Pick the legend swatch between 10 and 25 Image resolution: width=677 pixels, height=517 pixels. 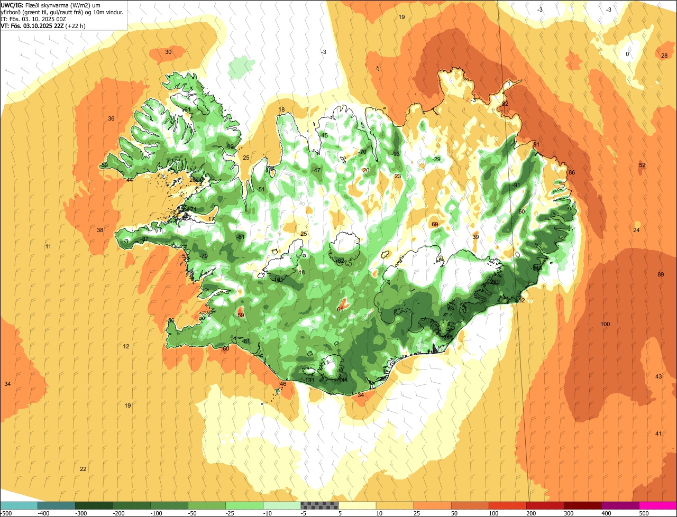click(x=395, y=505)
